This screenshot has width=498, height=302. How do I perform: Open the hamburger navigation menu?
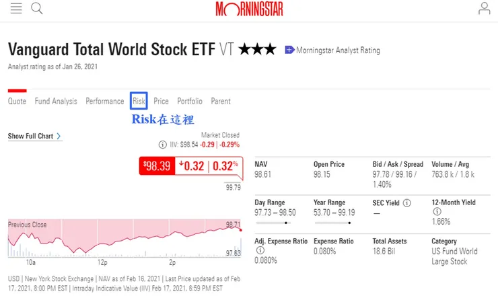click(x=16, y=8)
